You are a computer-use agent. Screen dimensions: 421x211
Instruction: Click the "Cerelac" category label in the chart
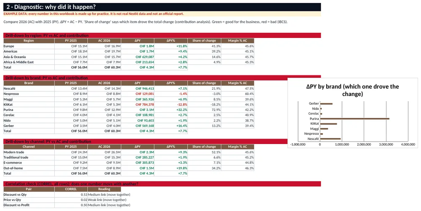[x=314, y=113]
